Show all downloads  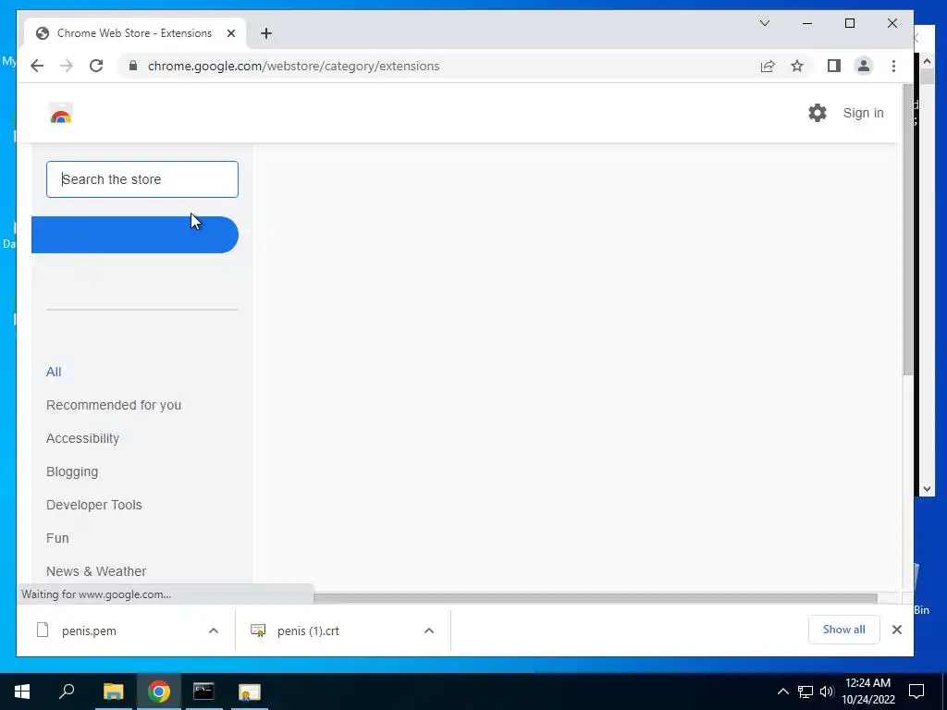pyautogui.click(x=843, y=630)
